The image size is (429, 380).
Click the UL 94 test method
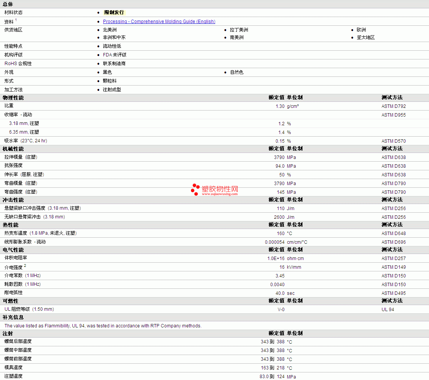pyautogui.click(x=388, y=310)
